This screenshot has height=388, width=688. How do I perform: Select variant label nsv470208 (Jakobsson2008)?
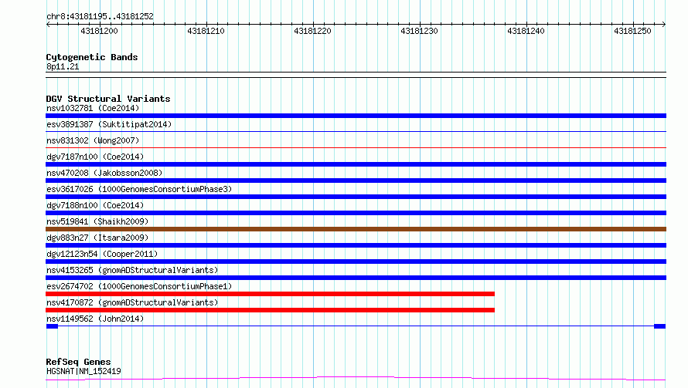coord(104,173)
